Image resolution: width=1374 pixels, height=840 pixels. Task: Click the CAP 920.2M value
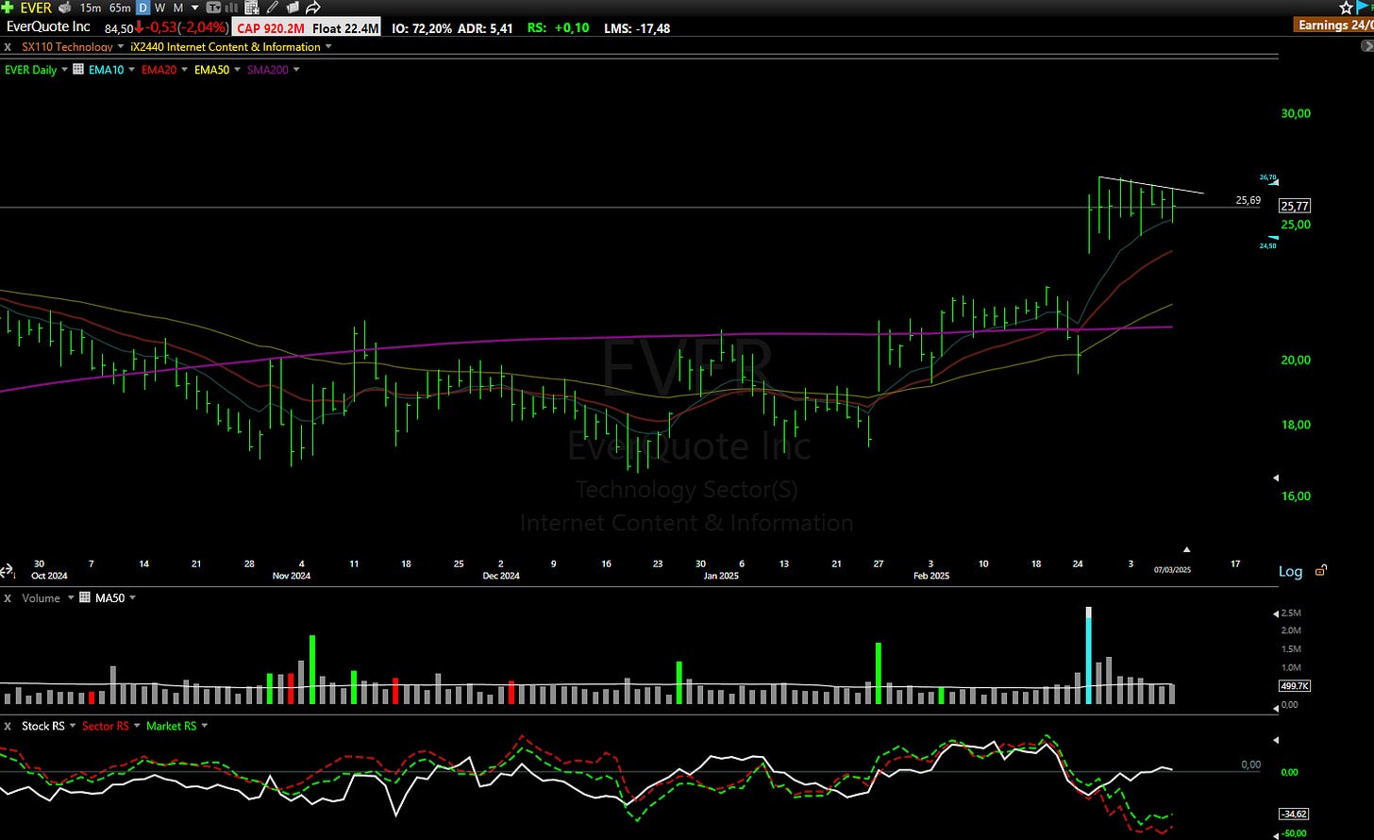tap(271, 27)
